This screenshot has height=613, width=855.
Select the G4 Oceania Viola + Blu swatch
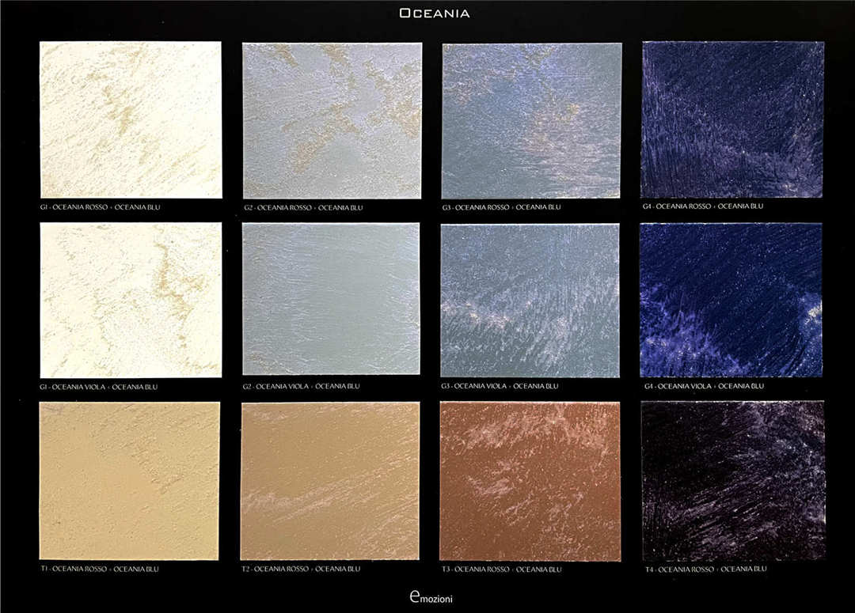coord(731,301)
